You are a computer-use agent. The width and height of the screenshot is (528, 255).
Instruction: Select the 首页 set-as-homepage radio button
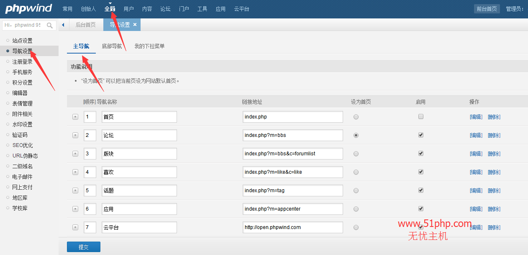[x=356, y=117]
